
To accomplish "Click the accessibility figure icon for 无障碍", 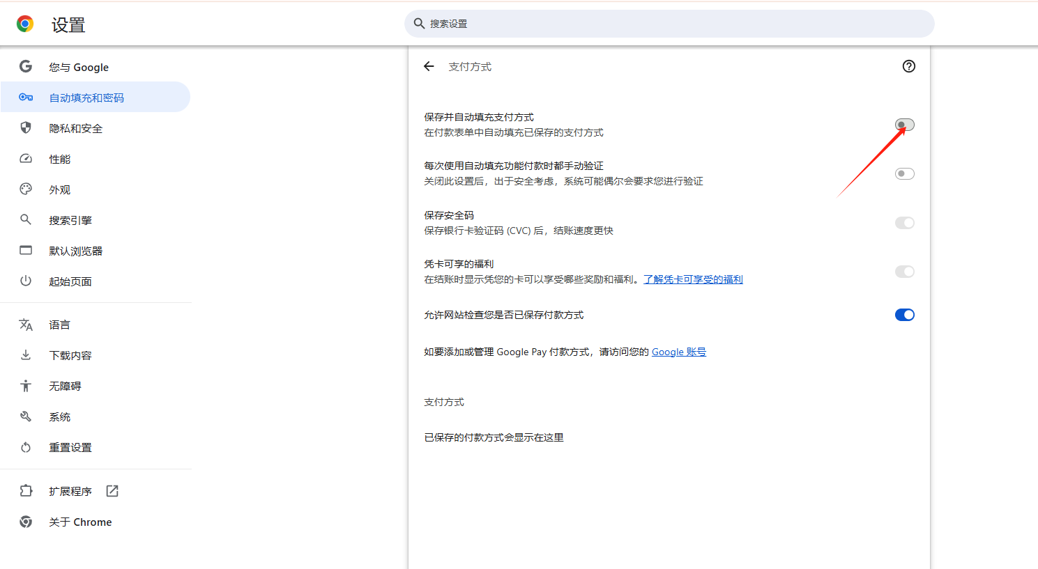I will (x=26, y=385).
